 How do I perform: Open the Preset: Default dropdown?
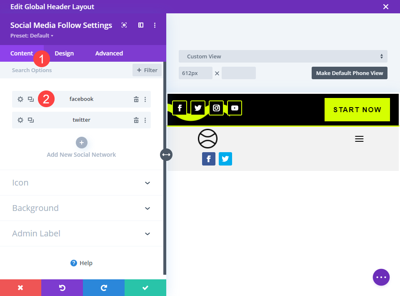pyautogui.click(x=32, y=36)
